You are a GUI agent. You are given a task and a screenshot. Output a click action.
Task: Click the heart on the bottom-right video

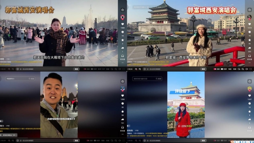pos(249,96)
